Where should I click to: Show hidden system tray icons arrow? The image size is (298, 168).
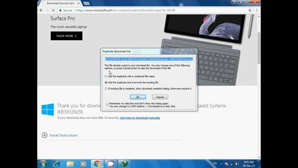[x=221, y=164]
